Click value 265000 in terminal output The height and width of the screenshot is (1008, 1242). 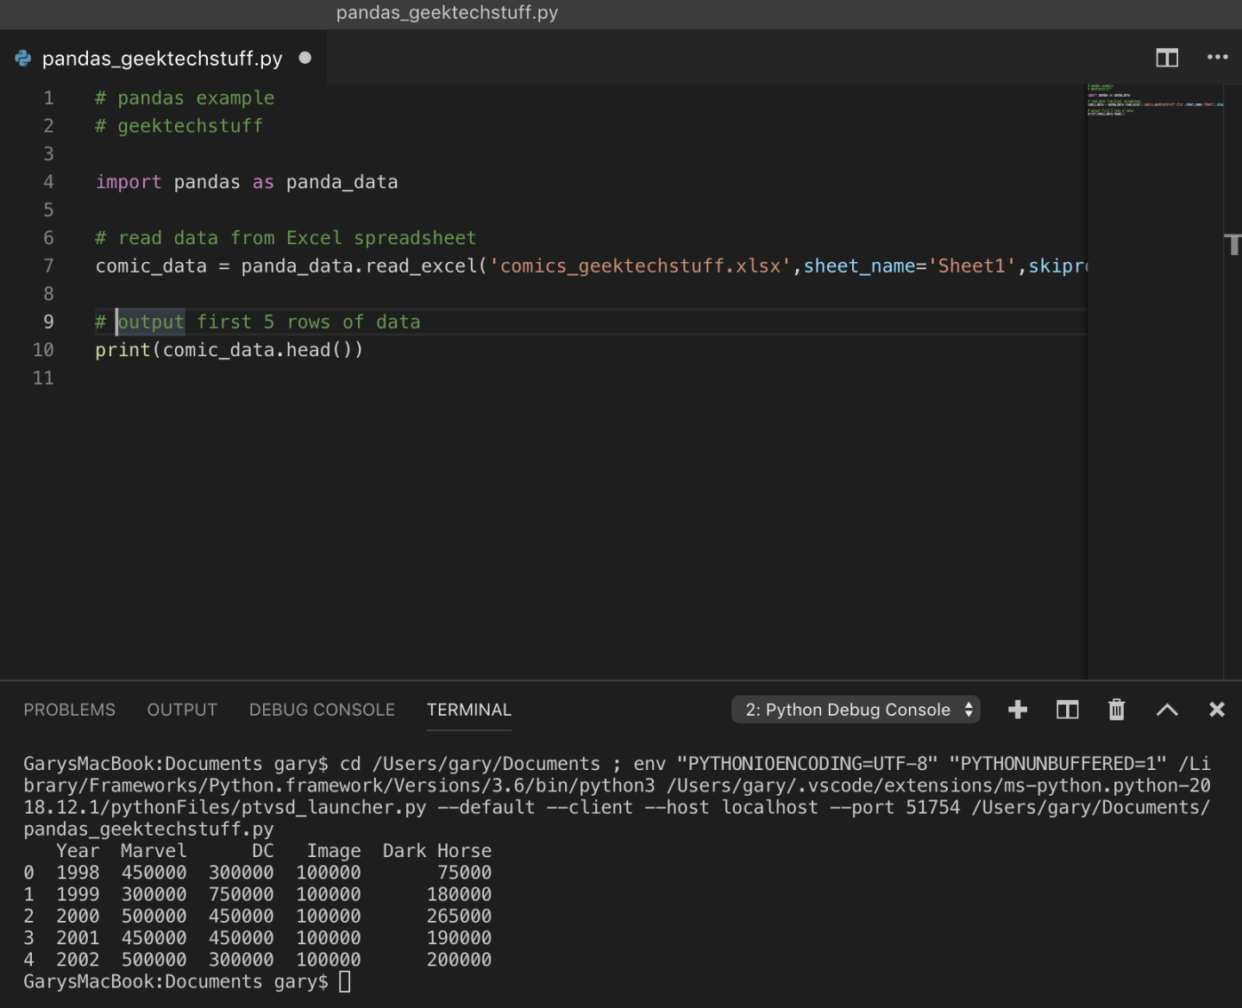point(459,916)
